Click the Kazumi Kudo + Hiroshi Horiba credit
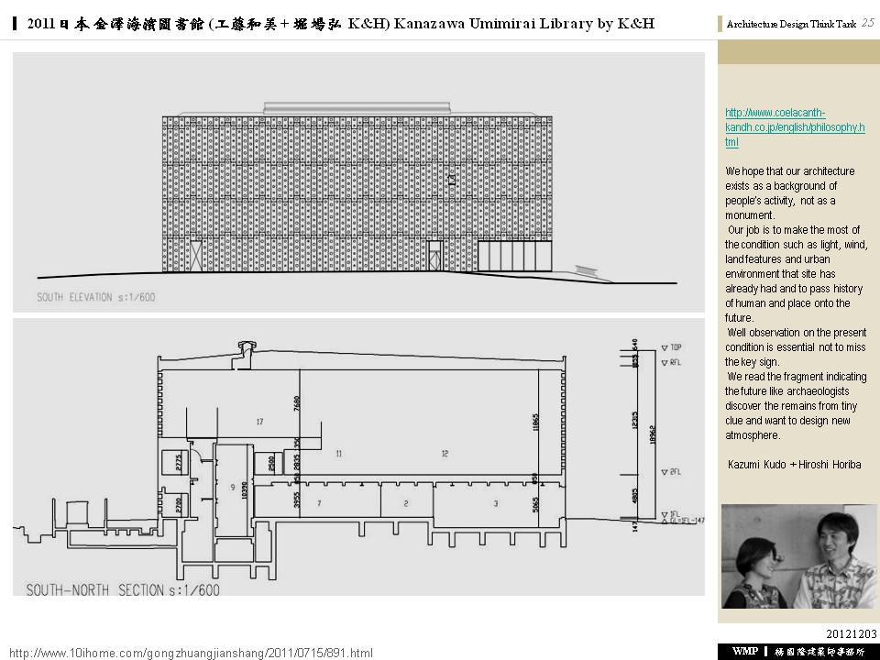 click(794, 465)
